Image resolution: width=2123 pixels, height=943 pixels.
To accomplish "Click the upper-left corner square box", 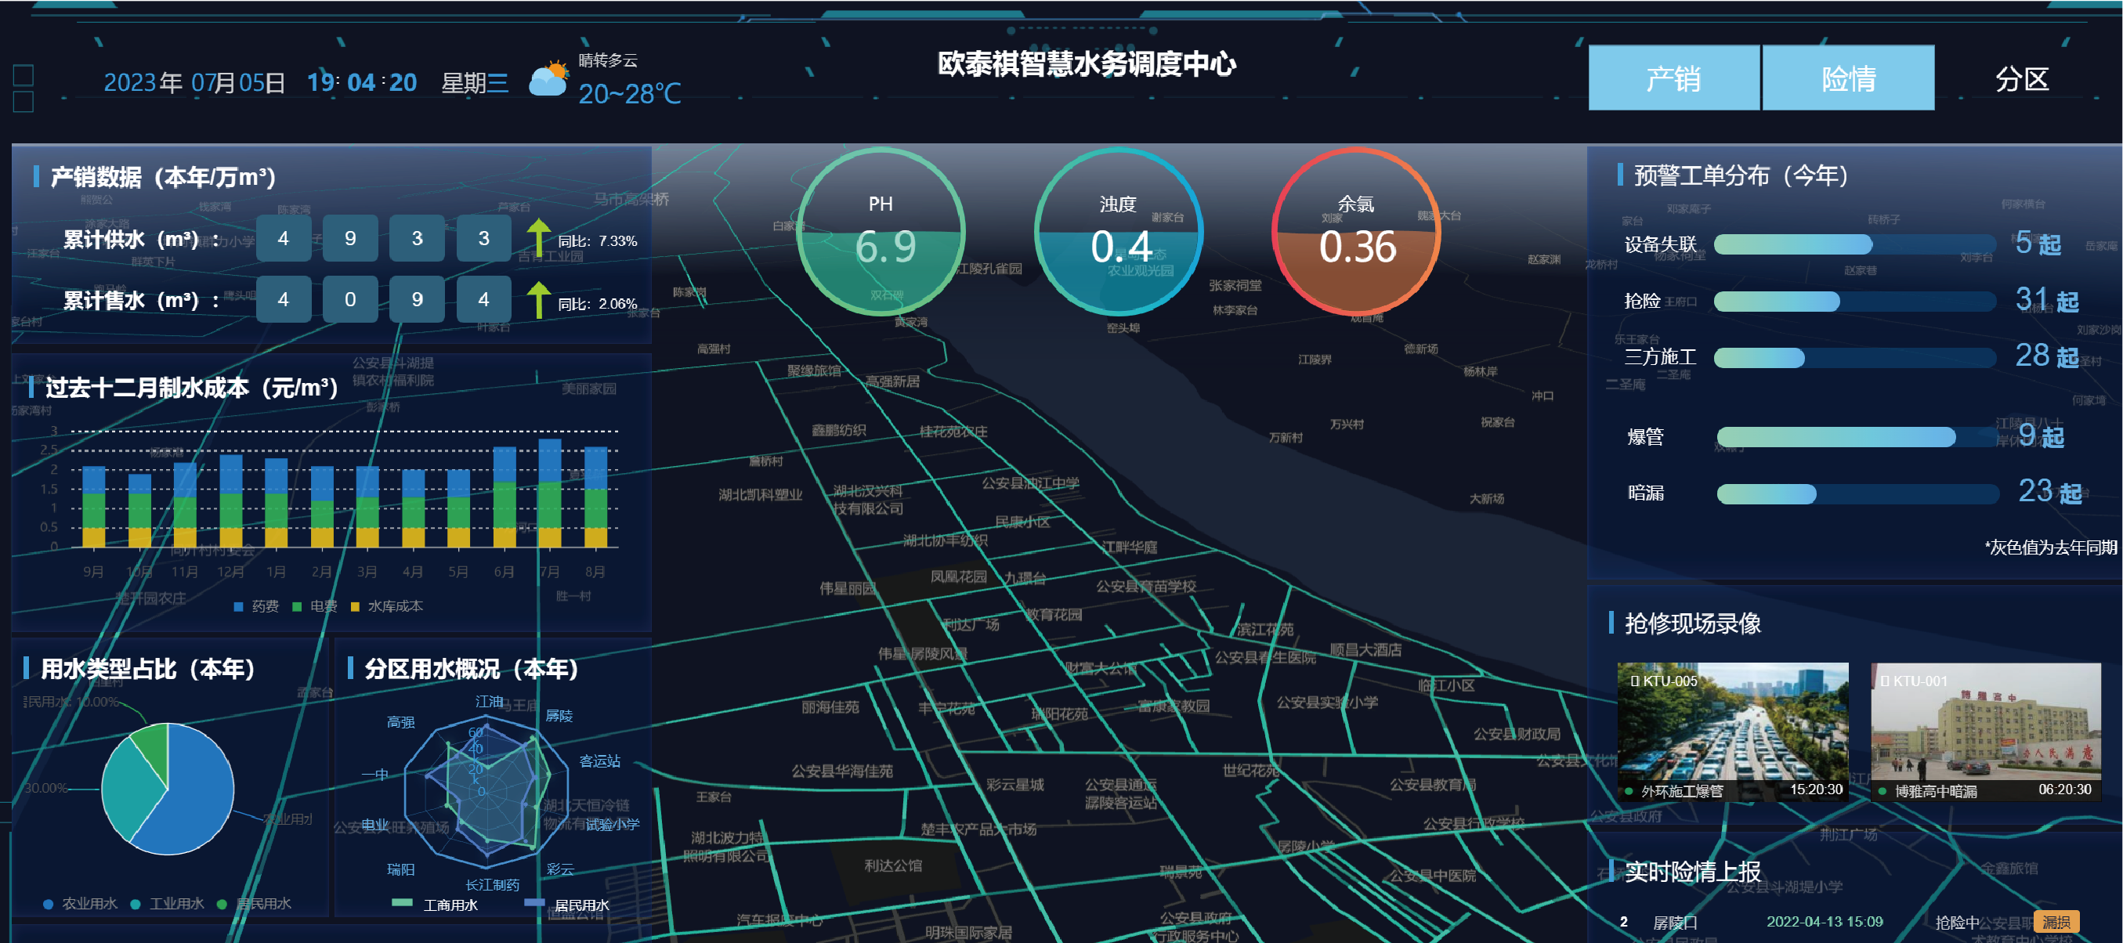I will pos(24,76).
